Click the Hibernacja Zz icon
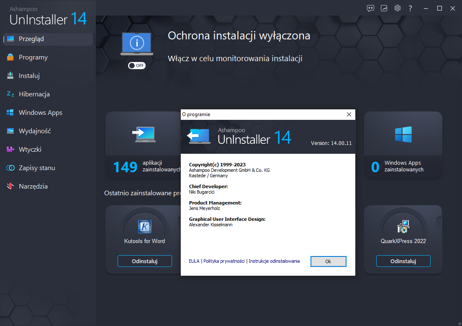The image size is (462, 326). pyautogui.click(x=10, y=94)
